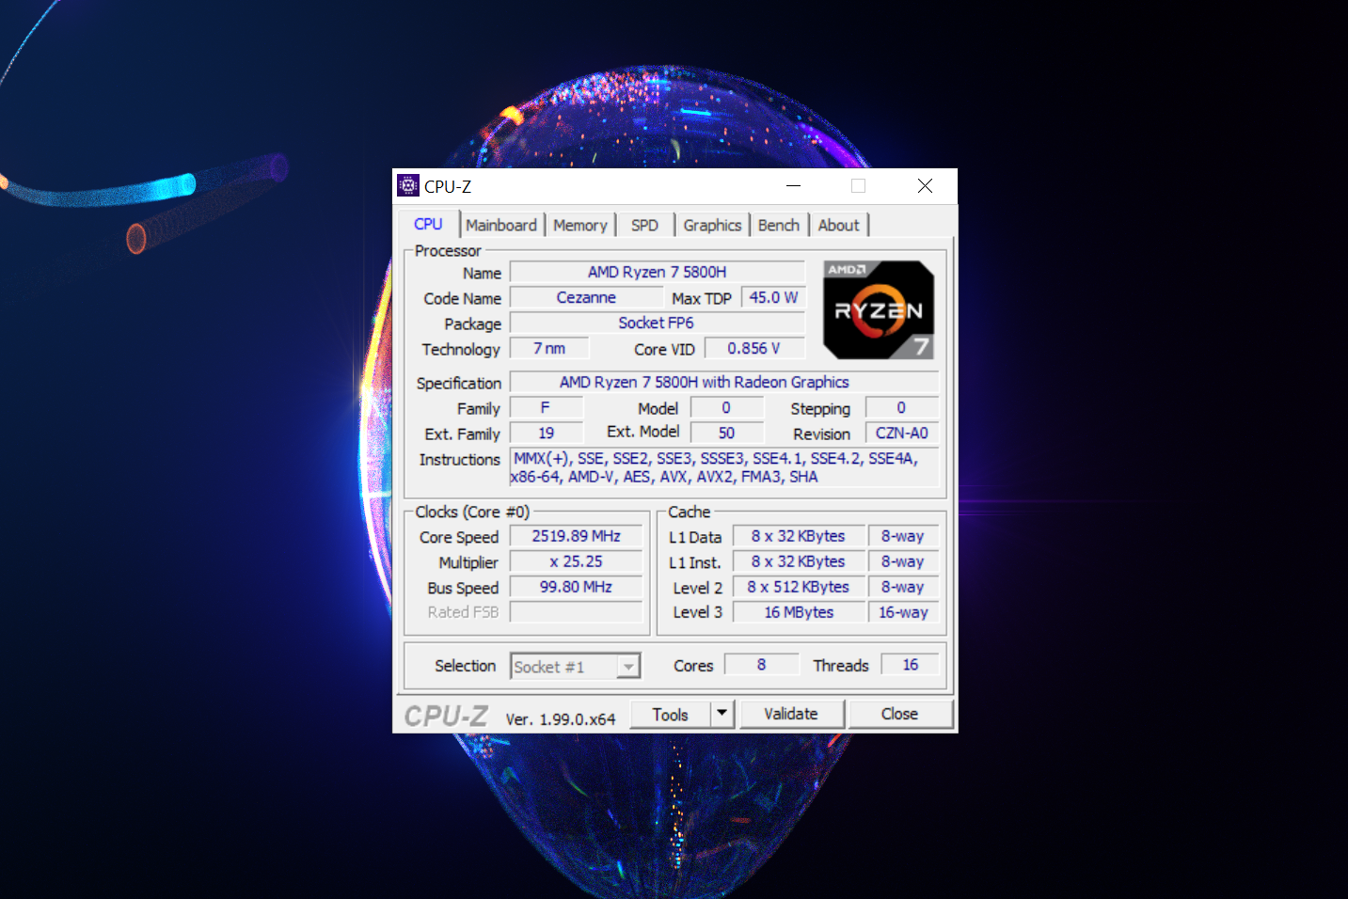Select the SPD tab
The image size is (1348, 899).
point(644,226)
